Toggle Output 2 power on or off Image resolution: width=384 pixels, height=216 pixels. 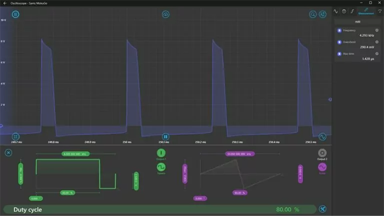tap(323, 153)
